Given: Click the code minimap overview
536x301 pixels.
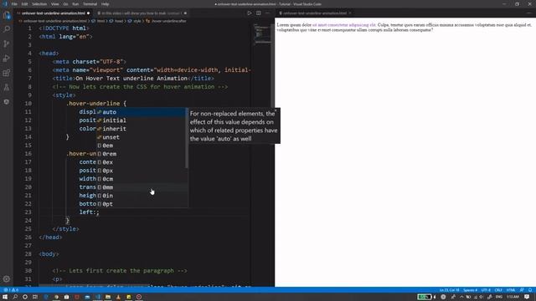Looking at the screenshot, I should pos(262,34).
